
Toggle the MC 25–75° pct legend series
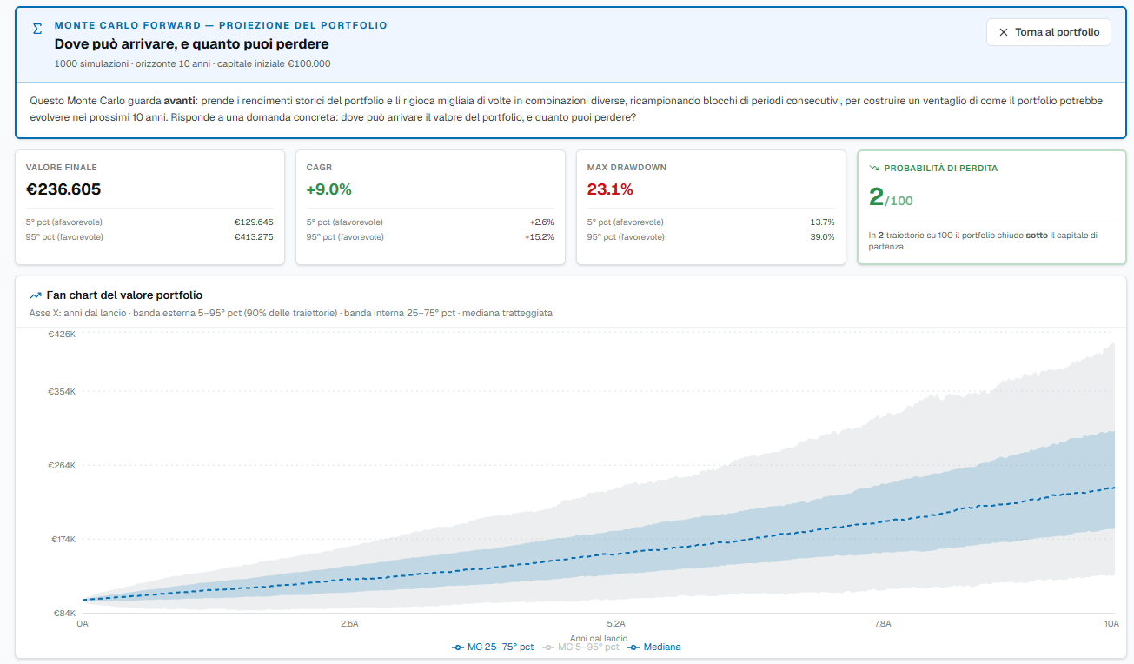tap(493, 647)
